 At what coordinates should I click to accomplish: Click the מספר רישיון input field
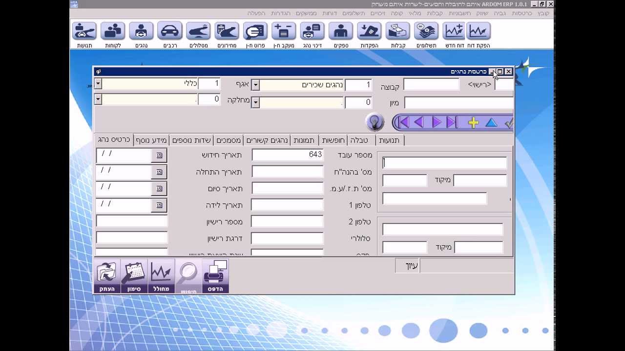pyautogui.click(x=132, y=221)
